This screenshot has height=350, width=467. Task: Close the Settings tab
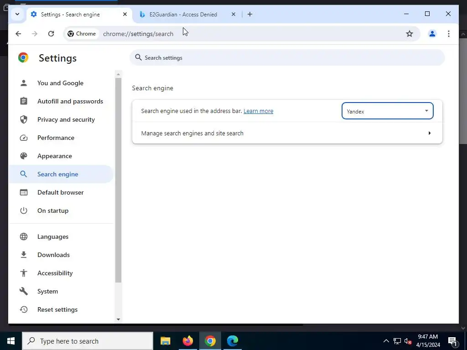coord(125,14)
